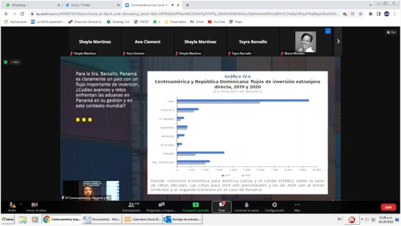Screen dimensions: 401x226
Task: Toggle the Audio microphone
Action: 12,207
